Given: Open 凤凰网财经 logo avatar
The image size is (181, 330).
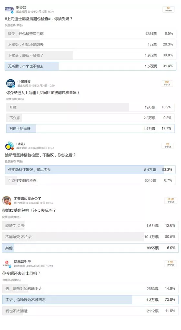Looking at the screenshot, I should point(7,263).
